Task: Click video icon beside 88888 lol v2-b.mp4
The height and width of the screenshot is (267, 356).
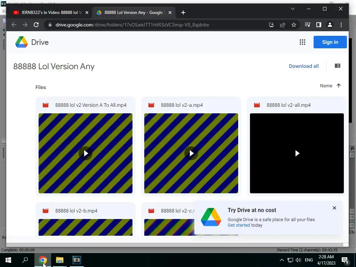Action: tap(46, 211)
